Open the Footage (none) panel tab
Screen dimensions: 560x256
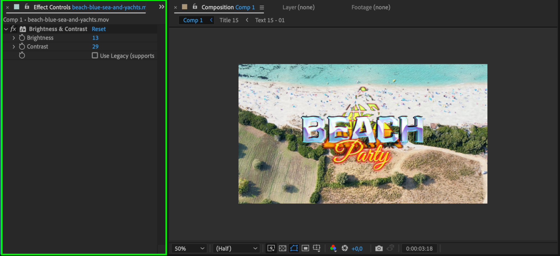pyautogui.click(x=371, y=7)
